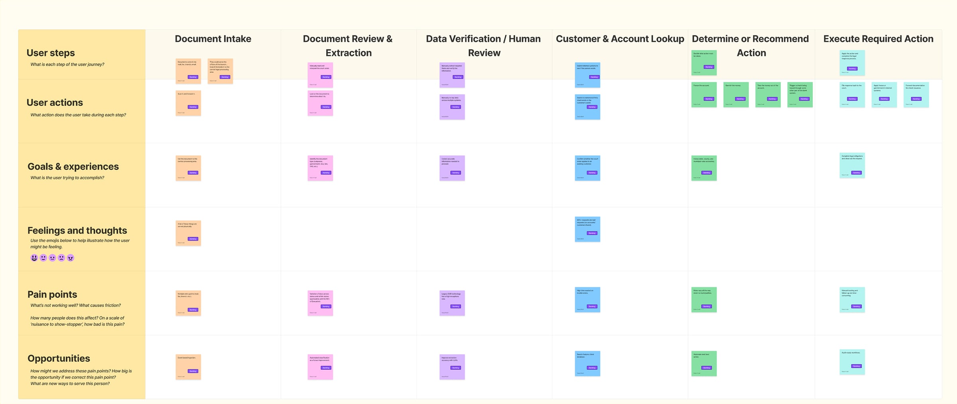The height and width of the screenshot is (404, 957).
Task: Click Banking tag on 'Trigger a check' sticky
Action: pyautogui.click(x=804, y=99)
